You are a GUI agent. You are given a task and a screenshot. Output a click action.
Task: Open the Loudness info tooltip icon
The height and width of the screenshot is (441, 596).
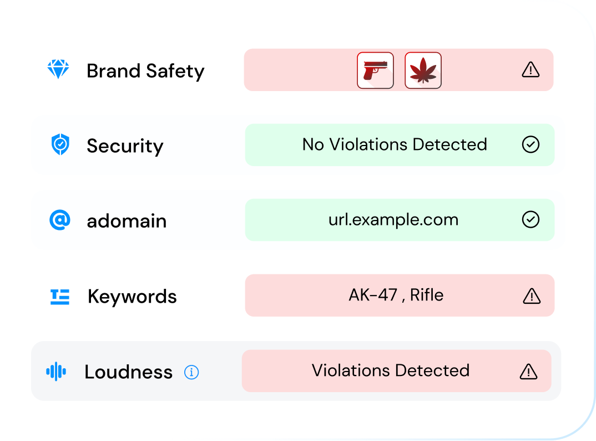191,372
